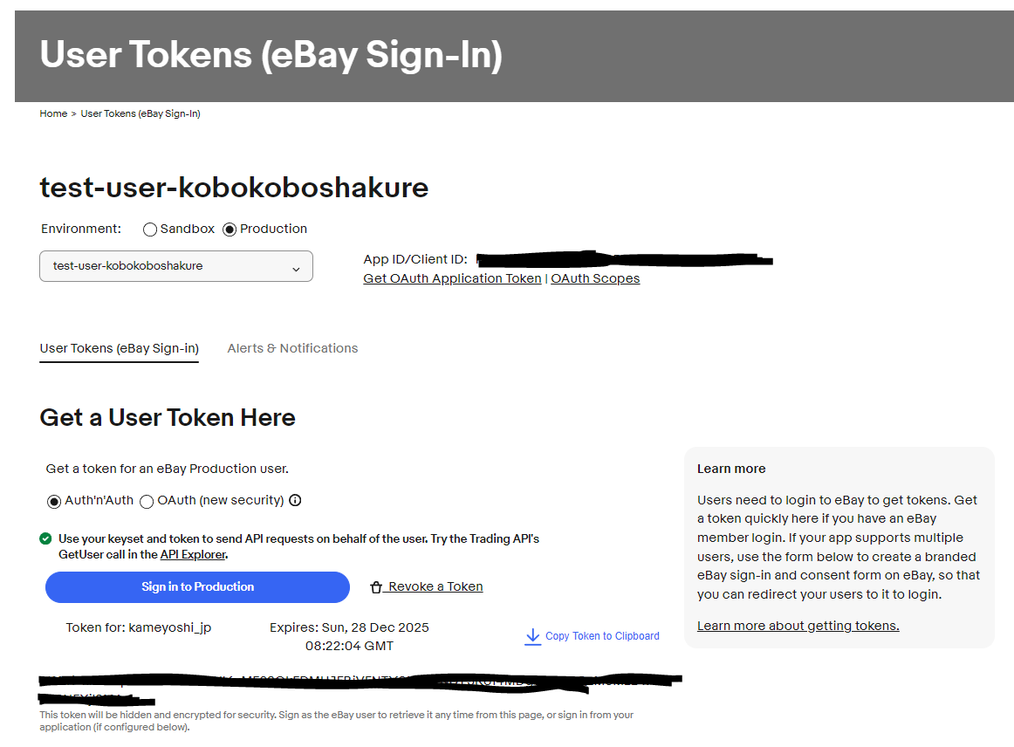
Task: Select the Production environment radio button
Action: (230, 230)
